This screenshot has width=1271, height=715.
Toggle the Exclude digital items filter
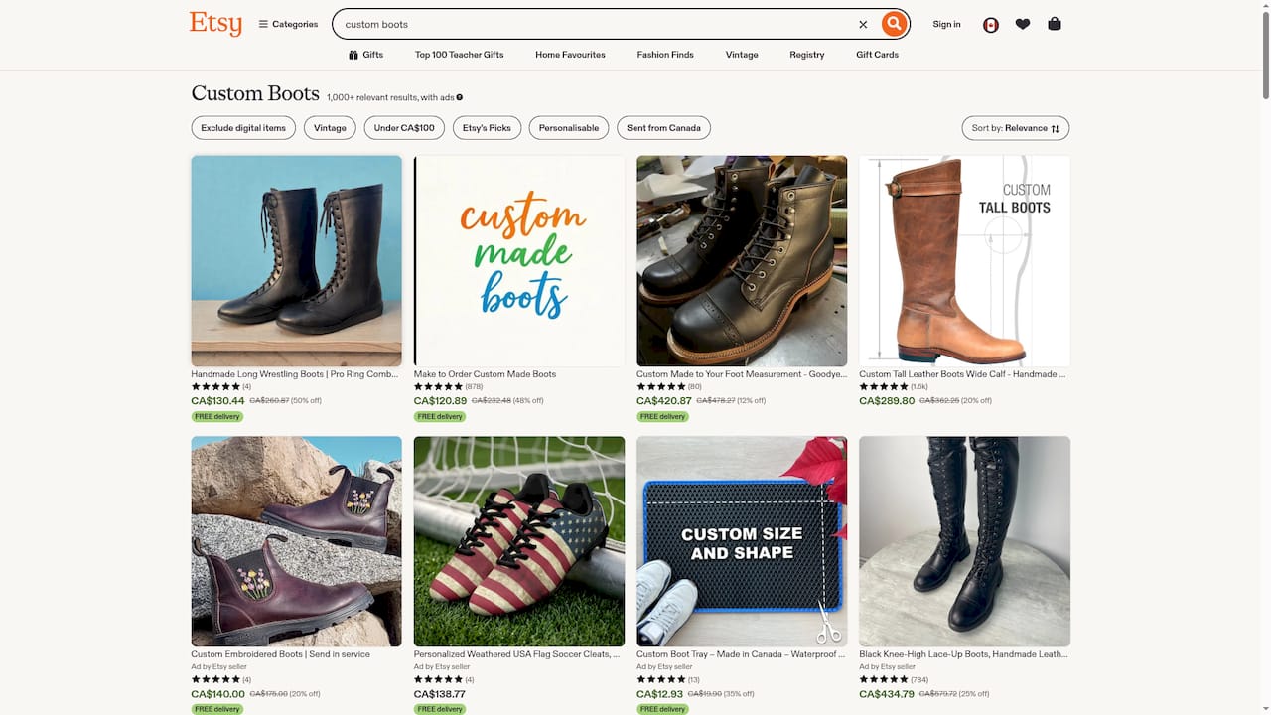242,127
